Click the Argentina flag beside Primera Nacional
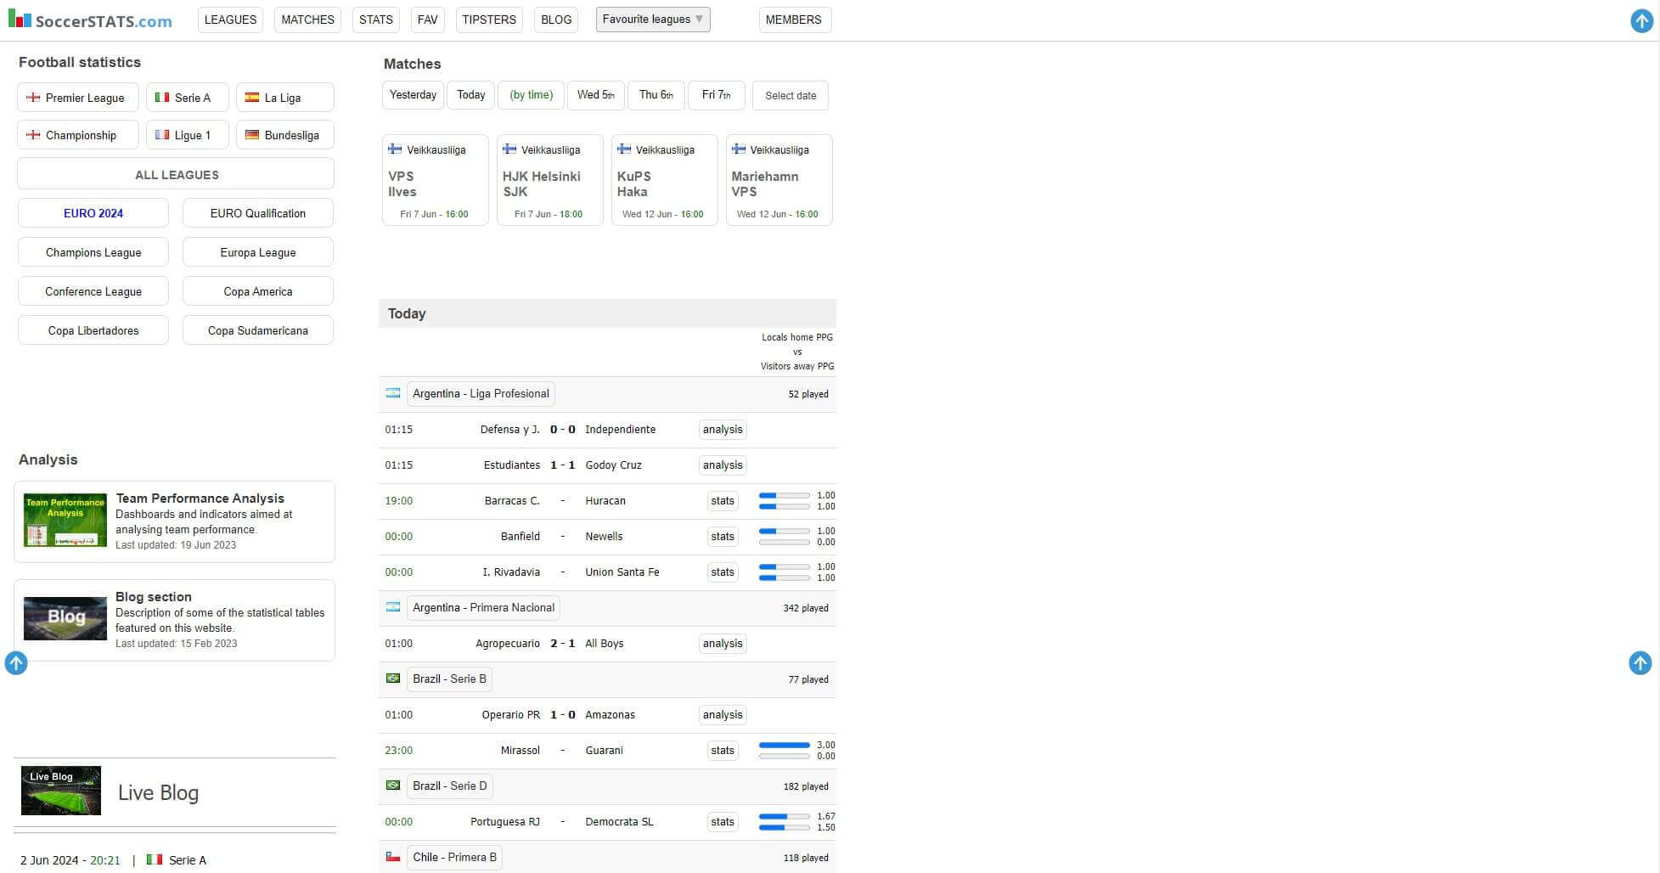The image size is (1660, 873). [393, 606]
